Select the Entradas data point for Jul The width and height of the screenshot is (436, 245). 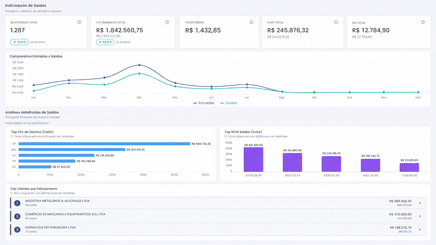coord(247,84)
